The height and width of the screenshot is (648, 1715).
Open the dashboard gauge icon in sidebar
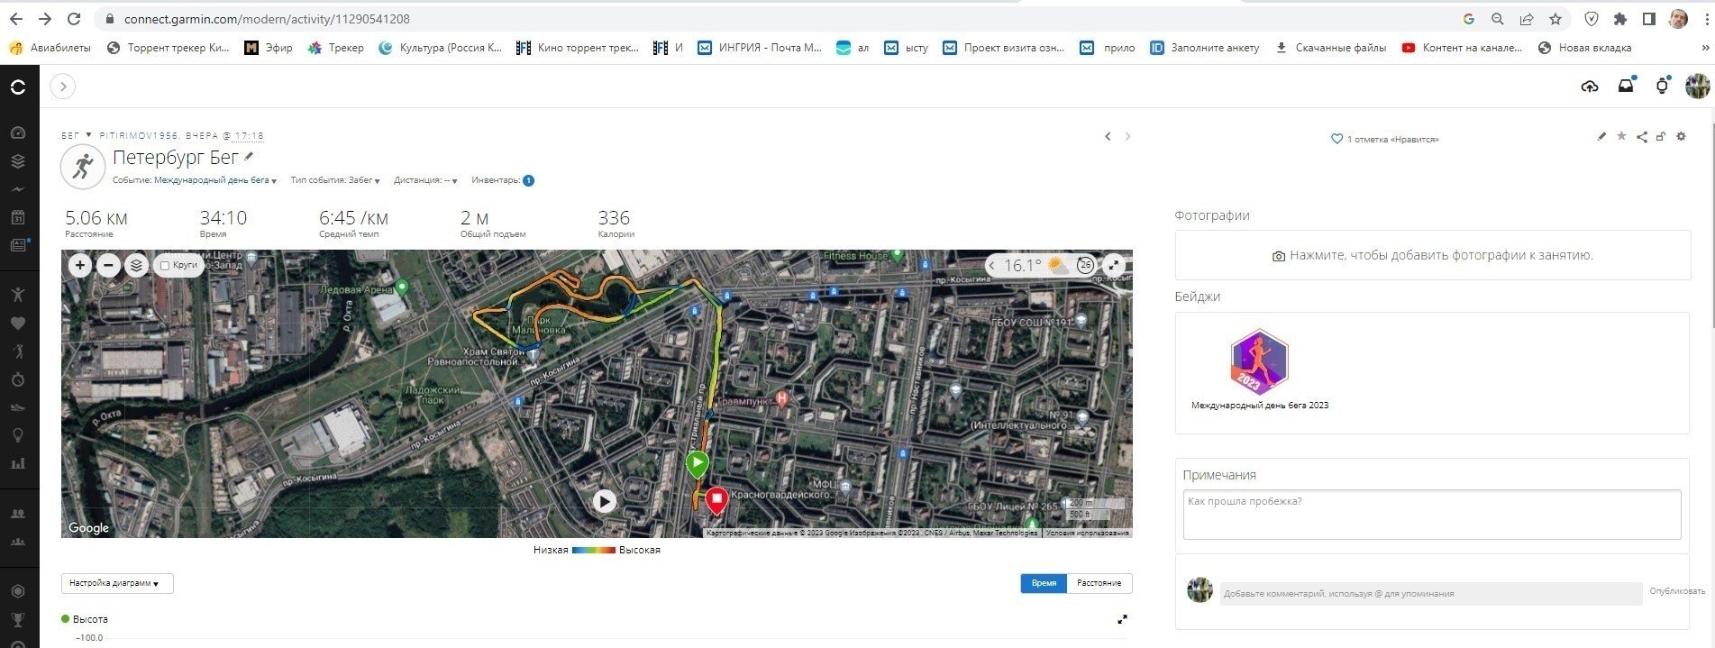18,132
